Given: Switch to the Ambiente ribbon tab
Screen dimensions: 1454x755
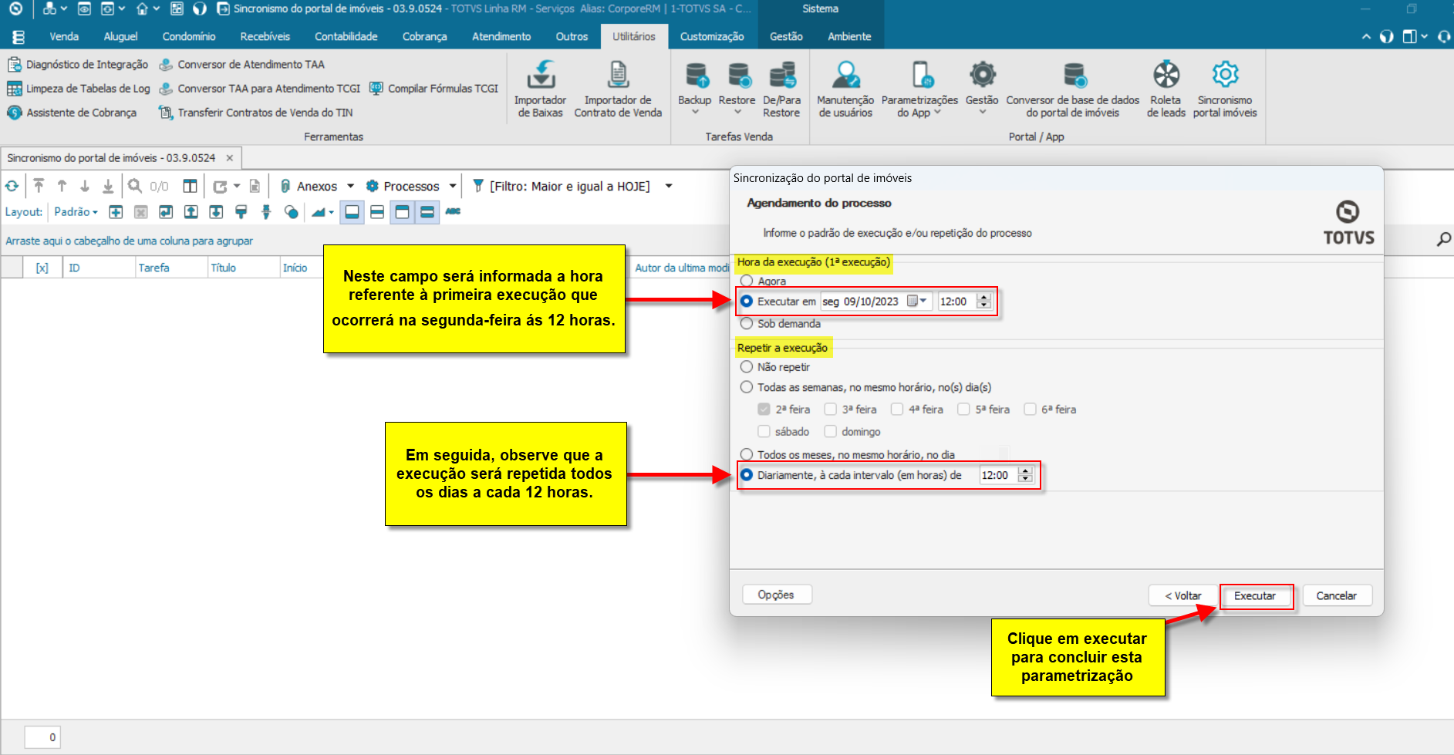Looking at the screenshot, I should pyautogui.click(x=849, y=36).
